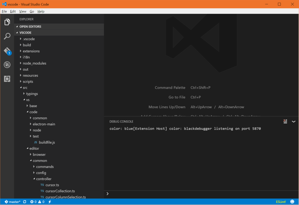
Task: Open the Explorer view in activity bar
Action: click(x=7, y=22)
